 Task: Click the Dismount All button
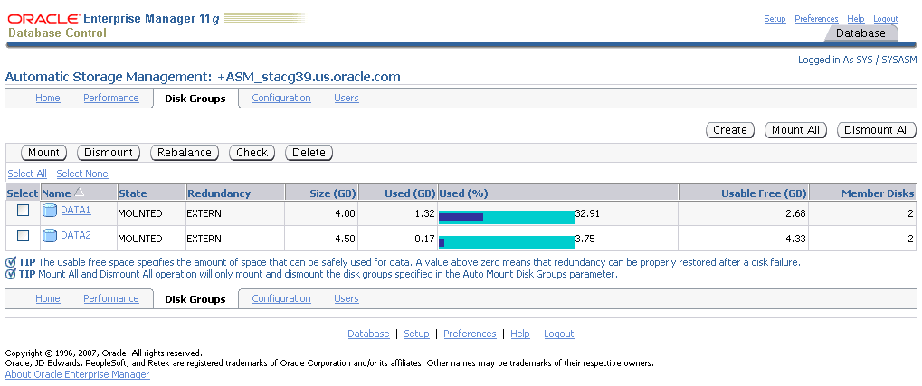(876, 130)
